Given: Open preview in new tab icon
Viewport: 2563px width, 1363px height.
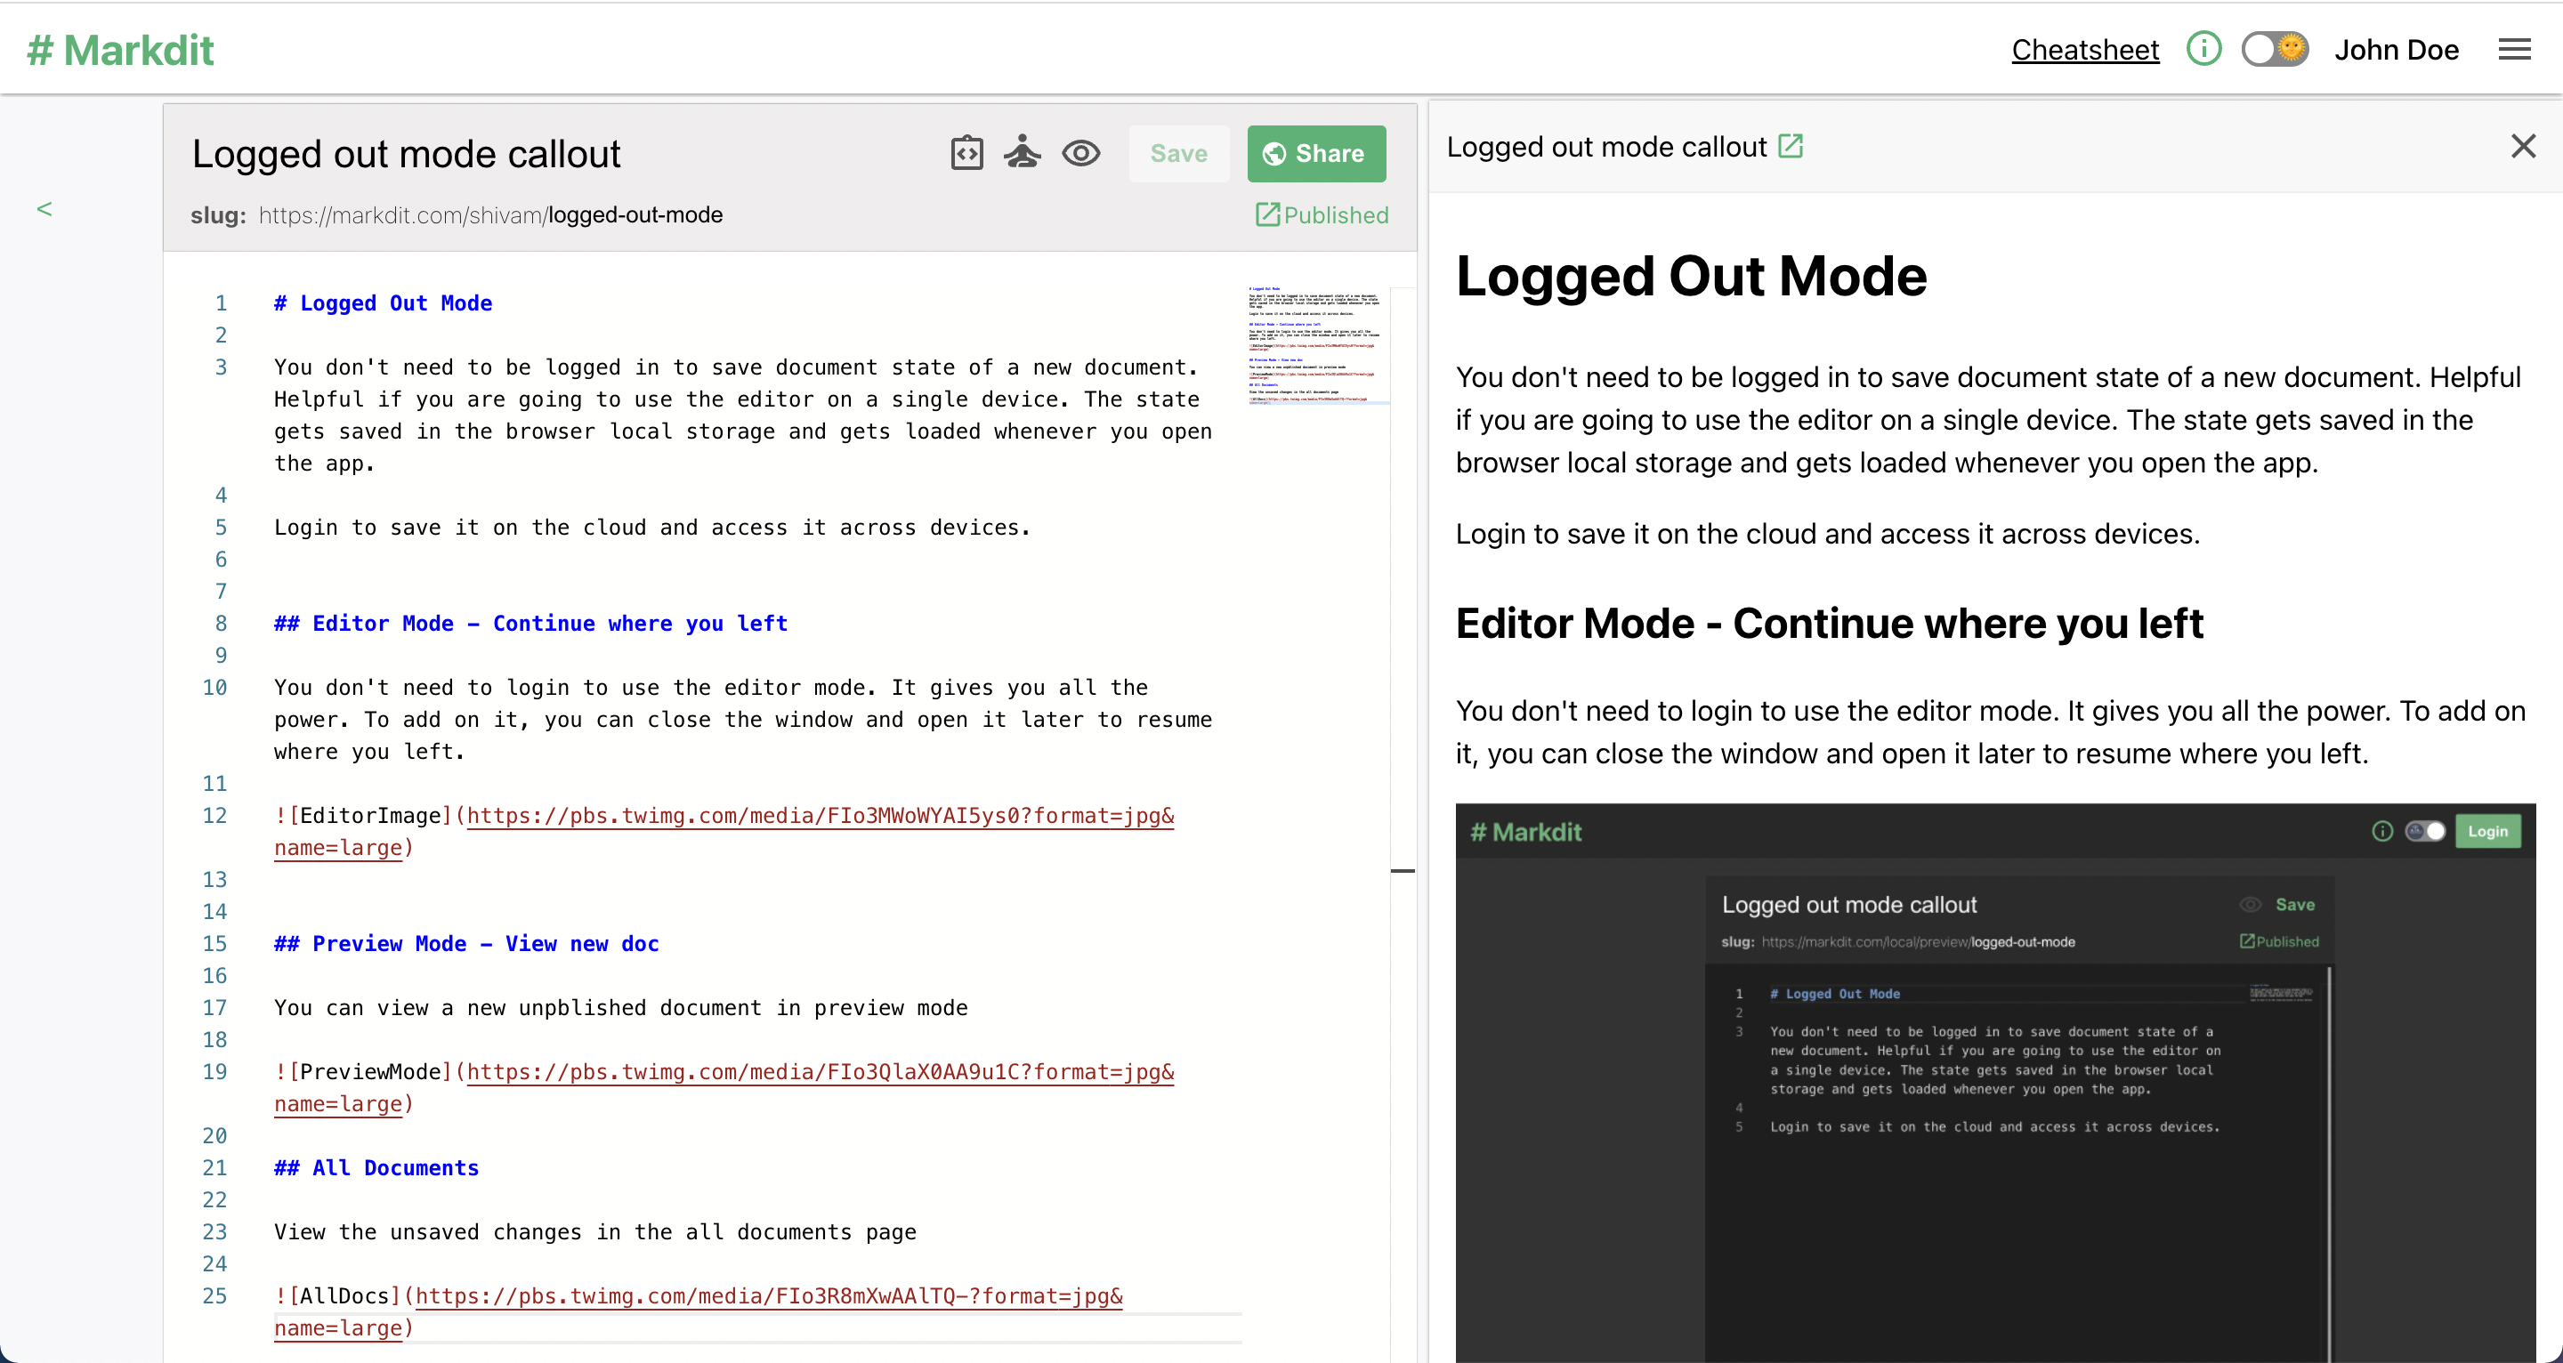Looking at the screenshot, I should tap(1790, 146).
